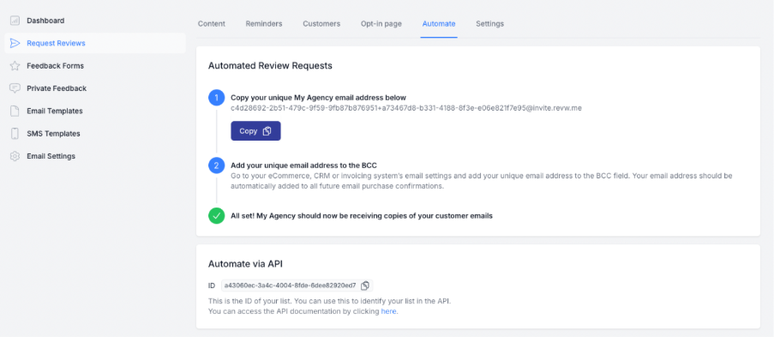Viewport: 774px width, 337px height.
Task: Open Feedback Forms in the sidebar
Action: coord(55,66)
